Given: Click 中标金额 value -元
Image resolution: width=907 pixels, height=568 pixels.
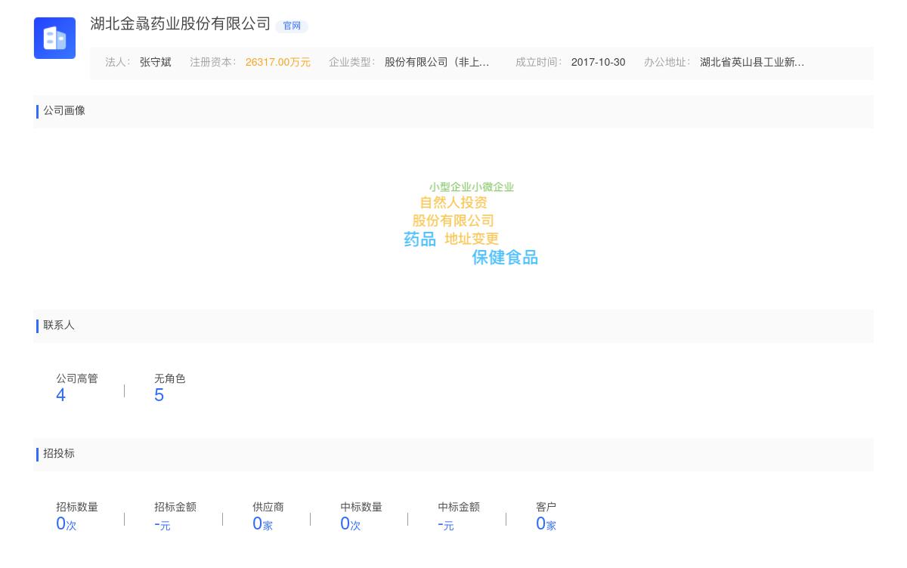Looking at the screenshot, I should point(446,524).
